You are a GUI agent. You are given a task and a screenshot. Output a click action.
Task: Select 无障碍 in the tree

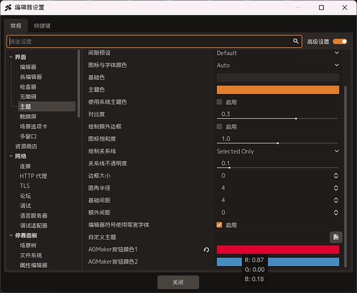pos(28,97)
